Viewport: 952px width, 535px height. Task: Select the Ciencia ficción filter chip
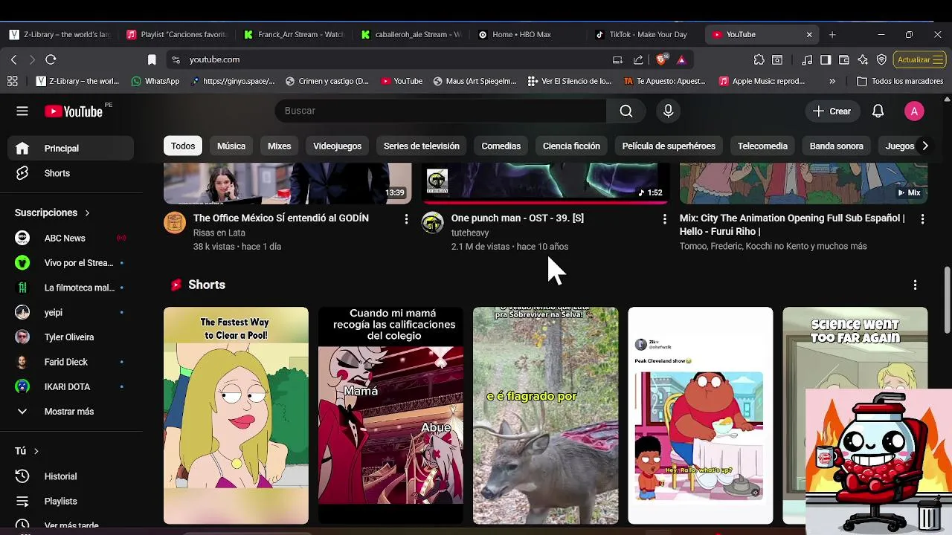(571, 146)
